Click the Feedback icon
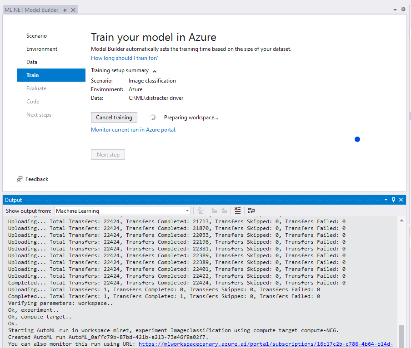The width and height of the screenshot is (411, 348). [x=20, y=179]
